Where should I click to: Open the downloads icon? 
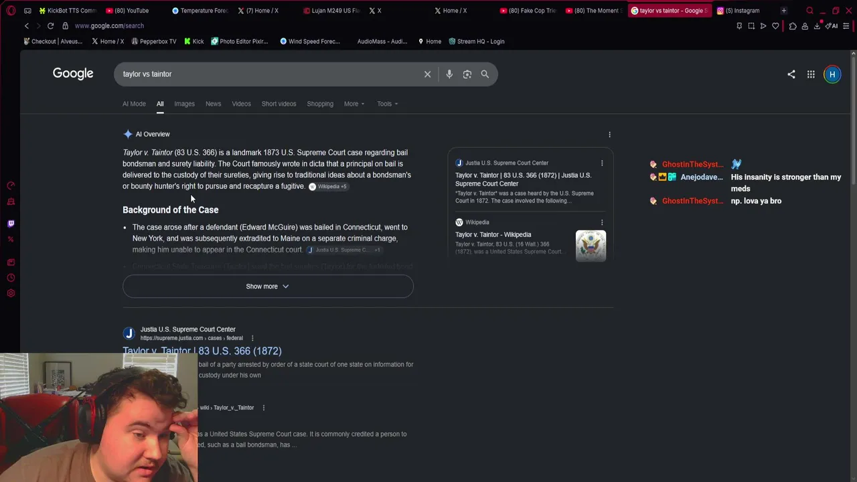coord(817,25)
